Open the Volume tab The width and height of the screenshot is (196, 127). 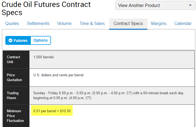(x=64, y=23)
